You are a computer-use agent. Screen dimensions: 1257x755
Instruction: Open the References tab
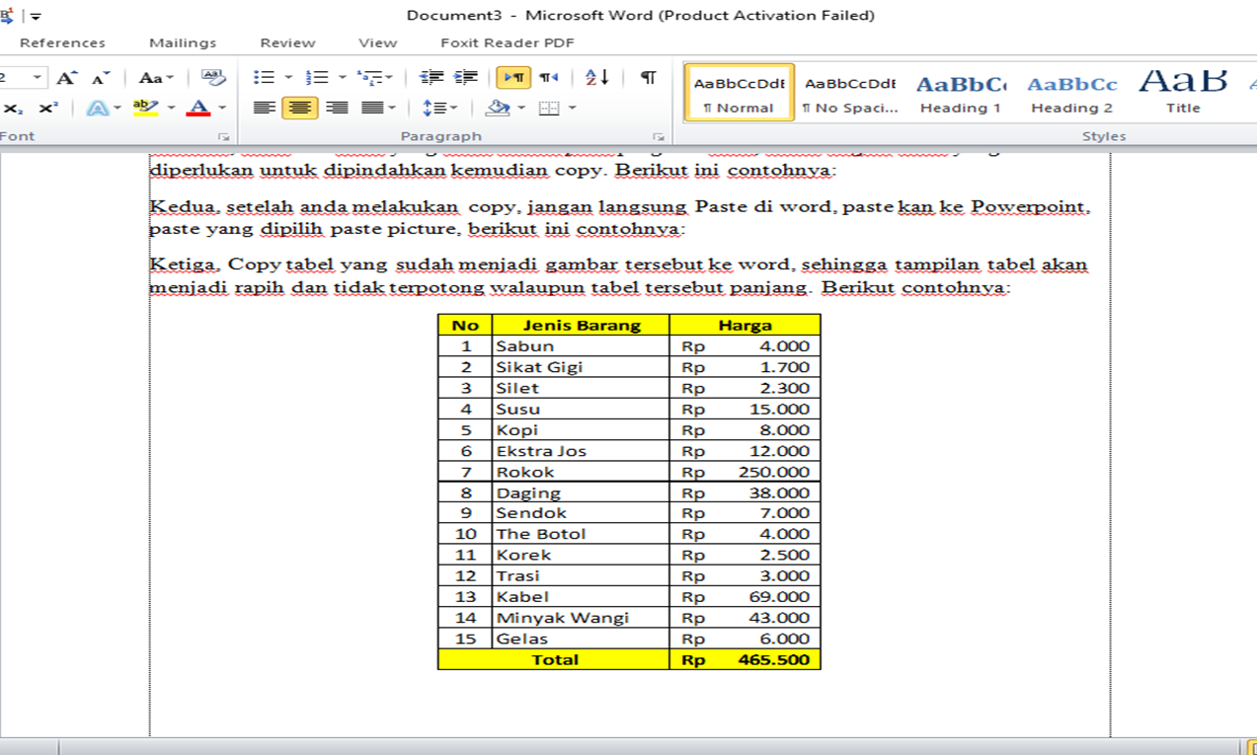pyautogui.click(x=62, y=42)
